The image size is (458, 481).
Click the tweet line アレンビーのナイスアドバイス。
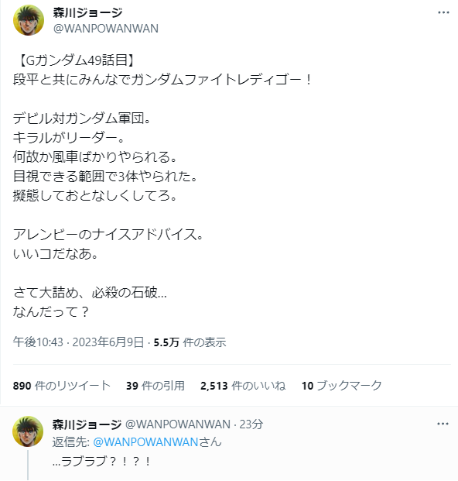click(x=108, y=235)
